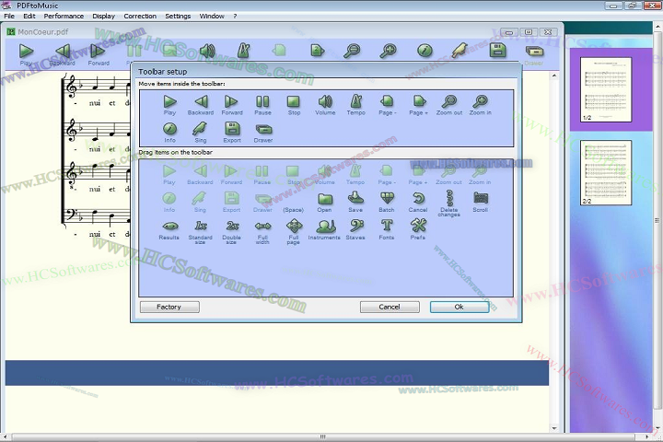Select the Tempo metronome icon in the upper panel
This screenshot has height=442, width=663.
pyautogui.click(x=355, y=102)
